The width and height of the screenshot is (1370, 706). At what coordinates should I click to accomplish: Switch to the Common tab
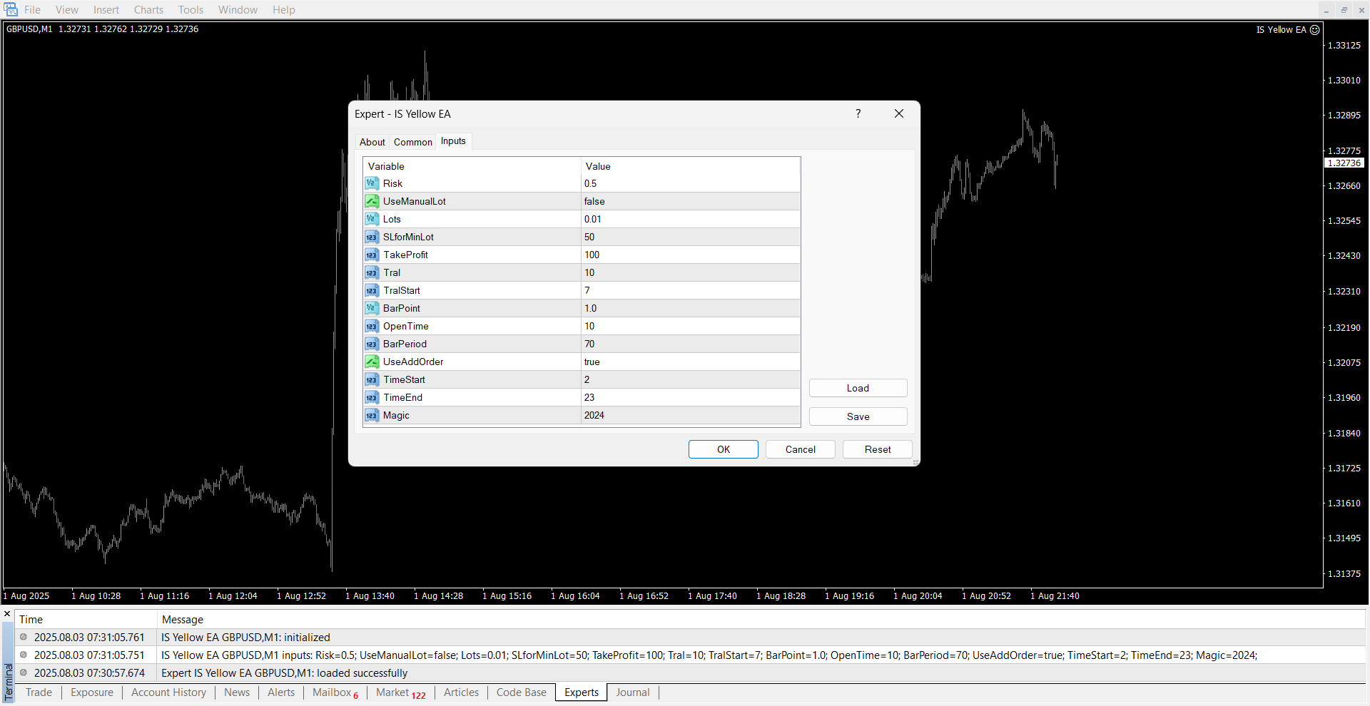click(412, 142)
